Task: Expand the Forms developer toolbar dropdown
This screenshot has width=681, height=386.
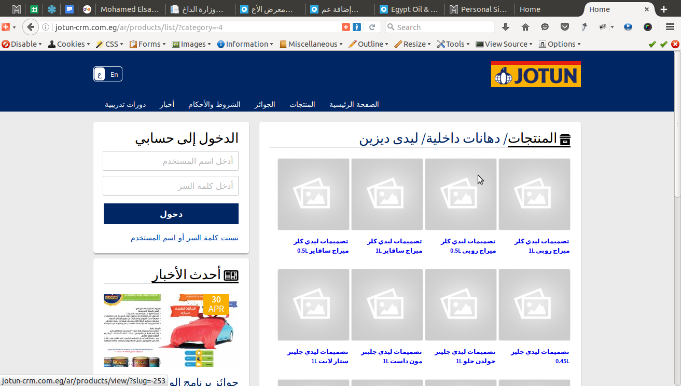Action: 149,44
